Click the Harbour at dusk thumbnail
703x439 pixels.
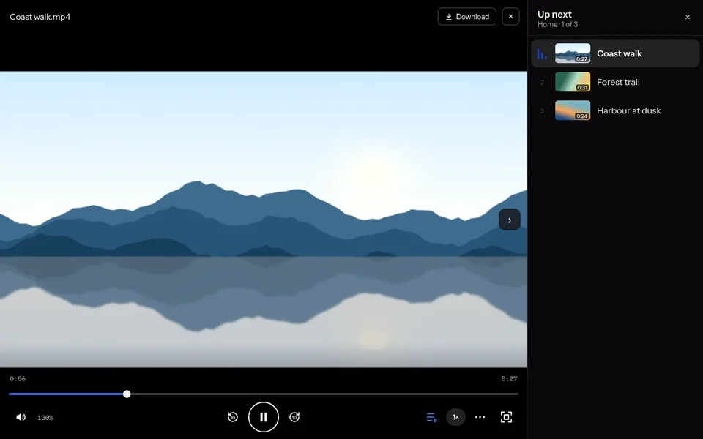point(573,110)
